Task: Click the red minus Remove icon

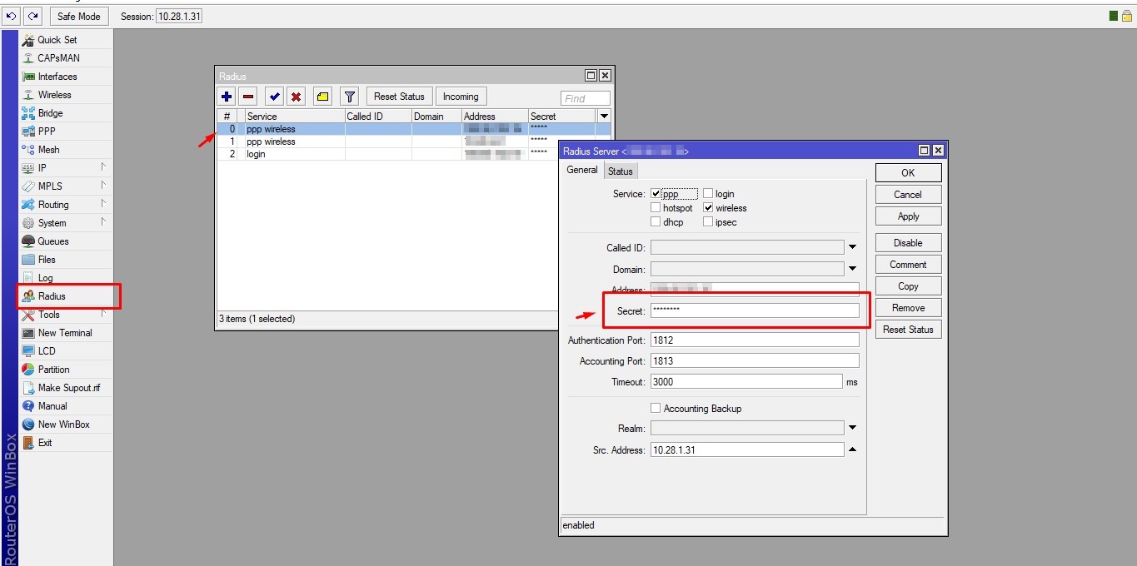Action: point(248,97)
